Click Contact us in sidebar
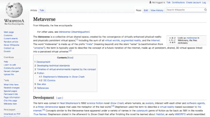 point(9,48)
